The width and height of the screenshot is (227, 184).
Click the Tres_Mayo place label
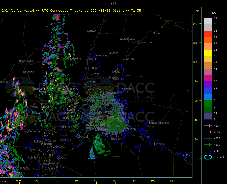click(x=91, y=68)
